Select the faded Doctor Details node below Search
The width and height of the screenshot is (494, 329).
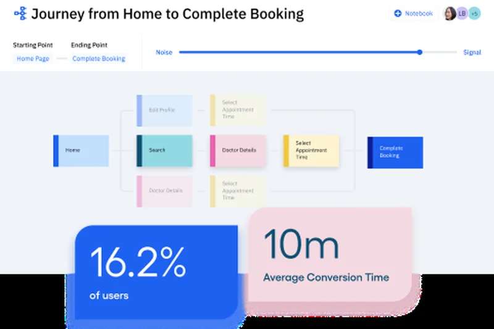(x=164, y=191)
